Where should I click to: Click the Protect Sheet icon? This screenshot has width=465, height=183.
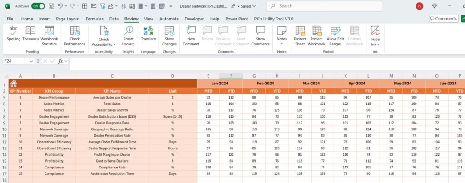pyautogui.click(x=300, y=35)
